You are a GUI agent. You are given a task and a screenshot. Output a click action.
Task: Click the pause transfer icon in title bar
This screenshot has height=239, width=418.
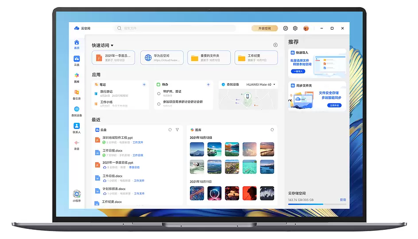click(286, 28)
